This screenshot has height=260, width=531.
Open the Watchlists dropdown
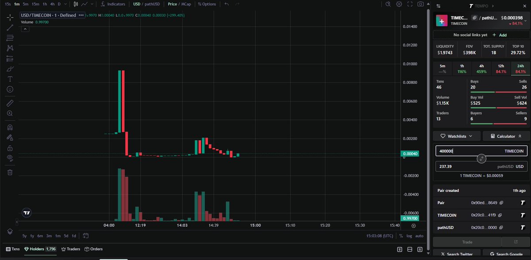coord(456,136)
